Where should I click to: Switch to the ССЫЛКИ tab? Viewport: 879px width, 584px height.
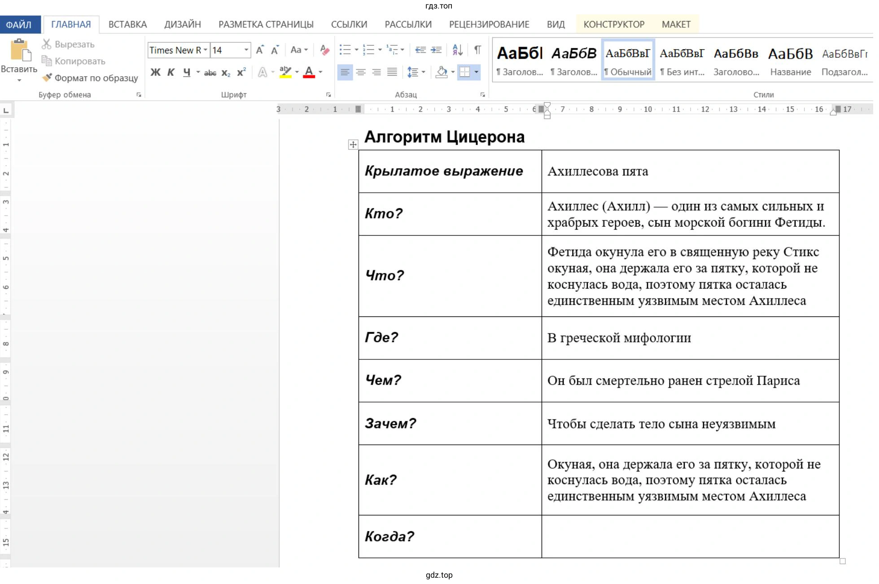pos(349,25)
